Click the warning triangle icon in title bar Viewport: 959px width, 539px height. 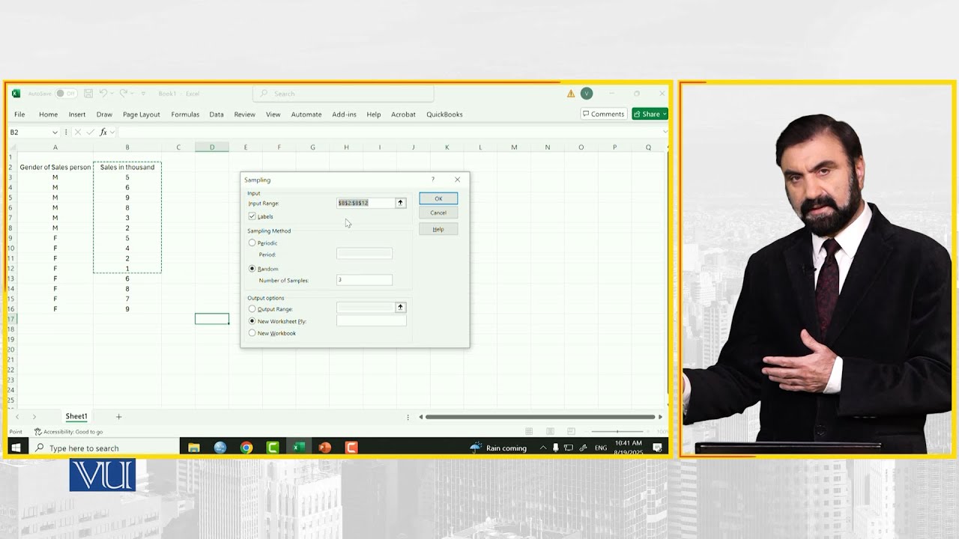(x=571, y=94)
